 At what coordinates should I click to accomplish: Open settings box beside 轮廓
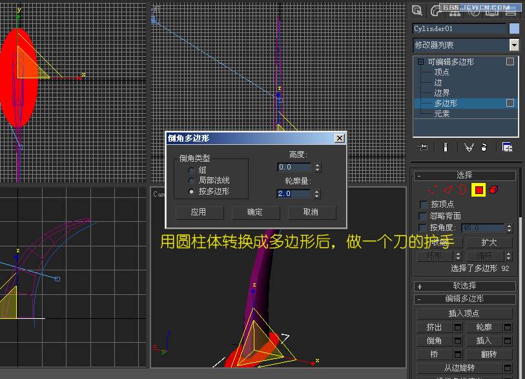click(x=508, y=327)
